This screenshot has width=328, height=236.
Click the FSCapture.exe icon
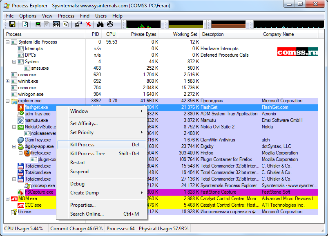[x=21, y=192]
